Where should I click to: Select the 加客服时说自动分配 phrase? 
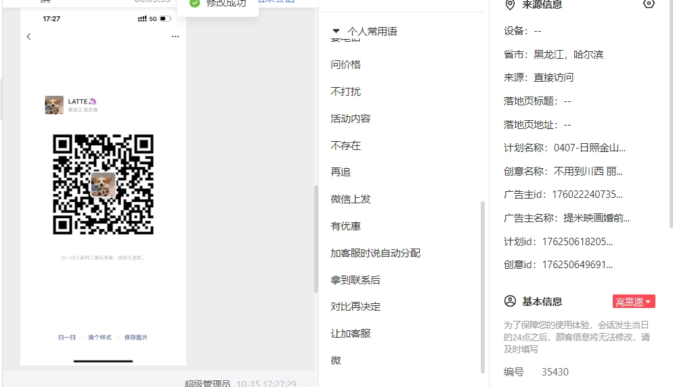coord(376,253)
